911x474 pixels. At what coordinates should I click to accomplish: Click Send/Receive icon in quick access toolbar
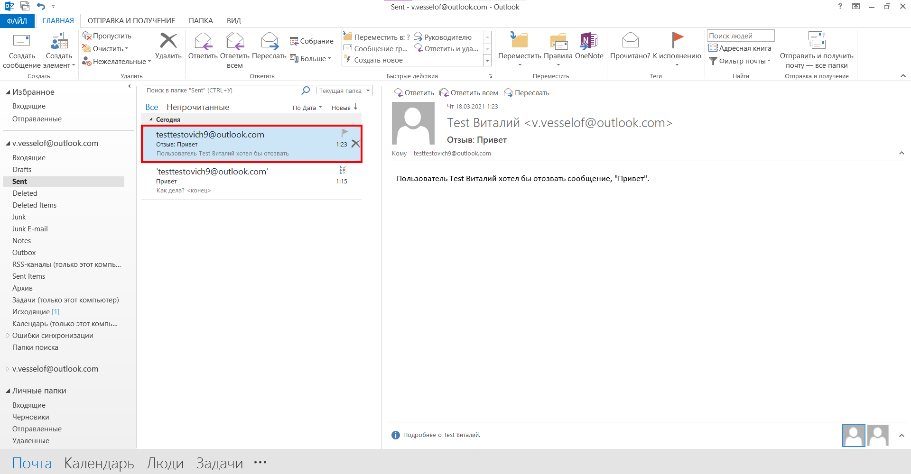(x=25, y=7)
